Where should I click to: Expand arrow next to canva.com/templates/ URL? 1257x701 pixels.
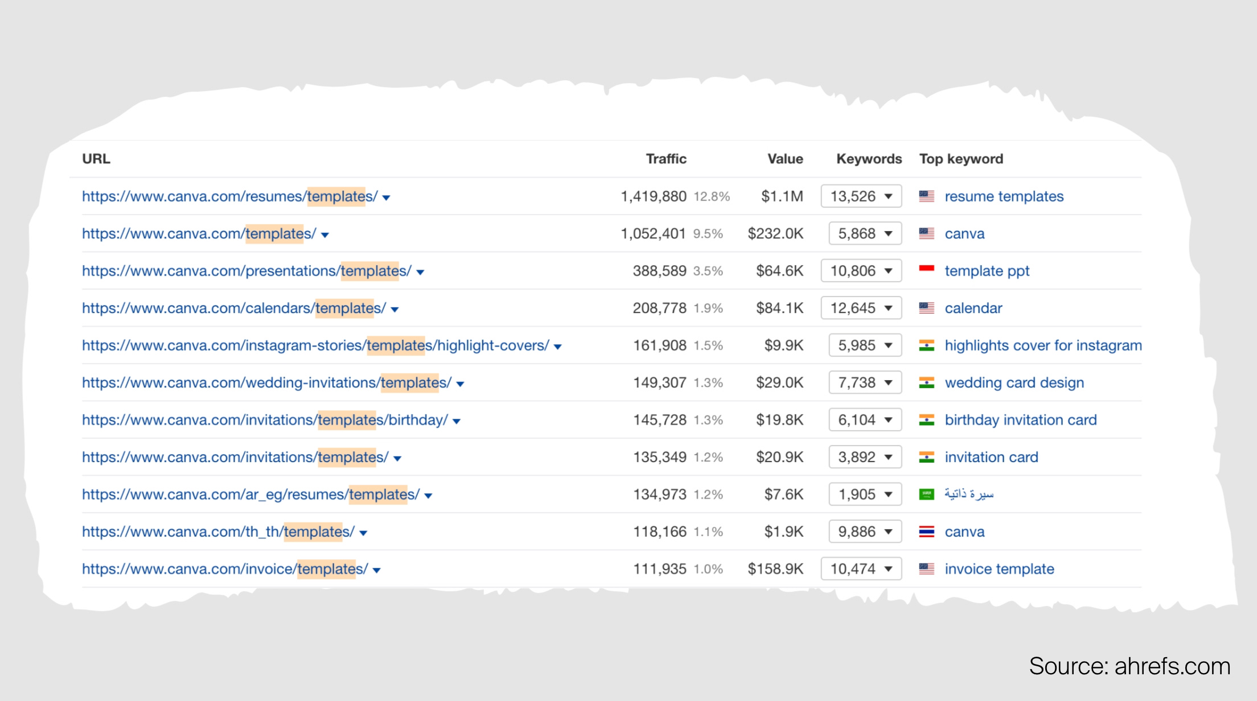325,235
